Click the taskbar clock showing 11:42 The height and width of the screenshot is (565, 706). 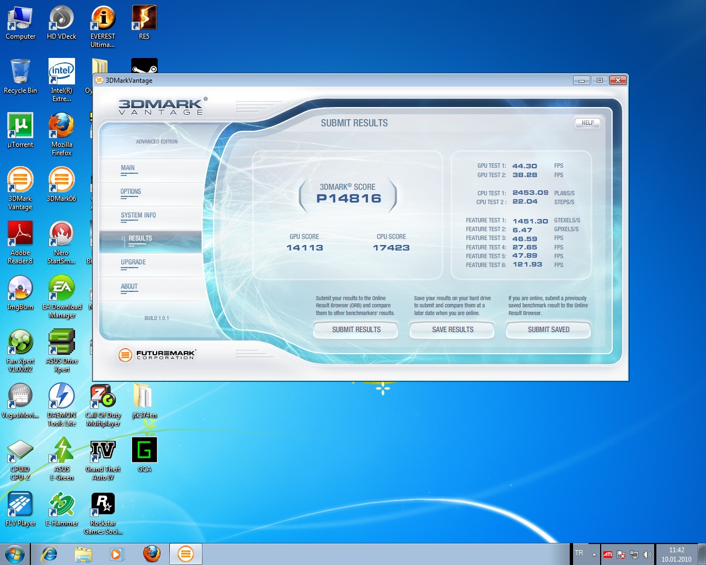click(x=676, y=555)
